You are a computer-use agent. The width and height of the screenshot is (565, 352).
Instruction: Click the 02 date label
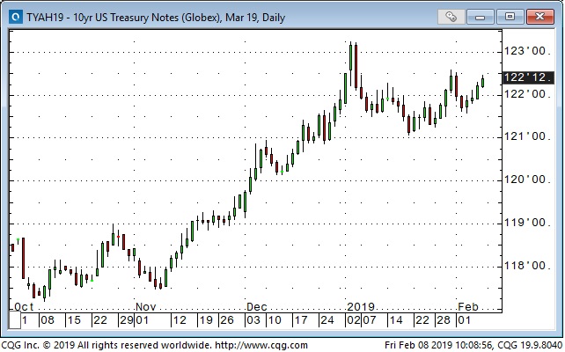(x=353, y=320)
